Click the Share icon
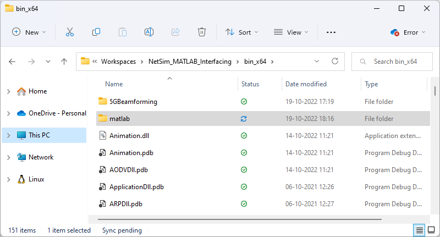This screenshot has height=237, width=440. pos(175,32)
